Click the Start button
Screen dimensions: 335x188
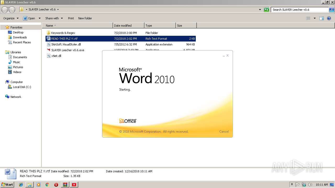tap(7, 185)
